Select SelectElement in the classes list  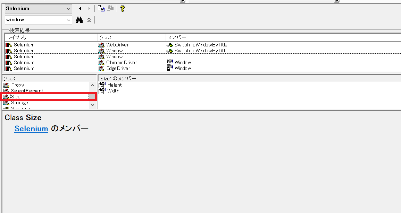27,91
